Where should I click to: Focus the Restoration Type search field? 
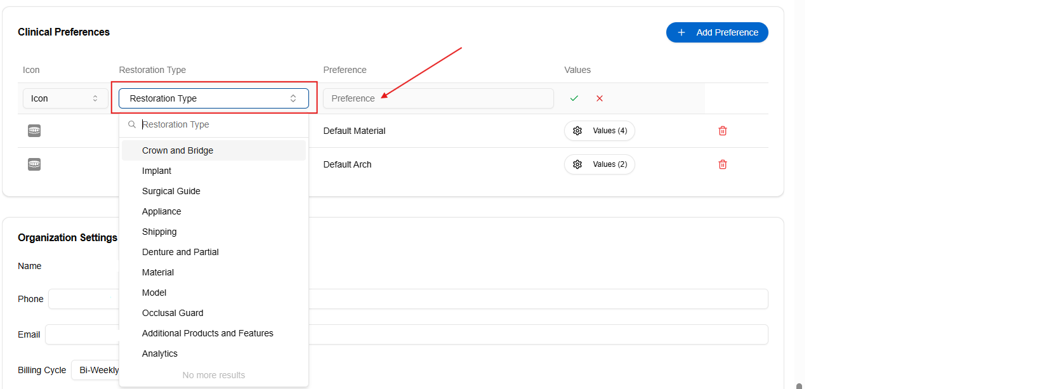click(x=219, y=124)
